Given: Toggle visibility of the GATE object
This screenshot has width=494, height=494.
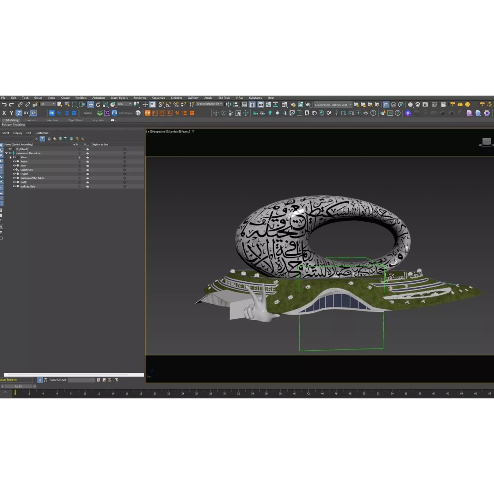Looking at the screenshot, I should [14, 182].
